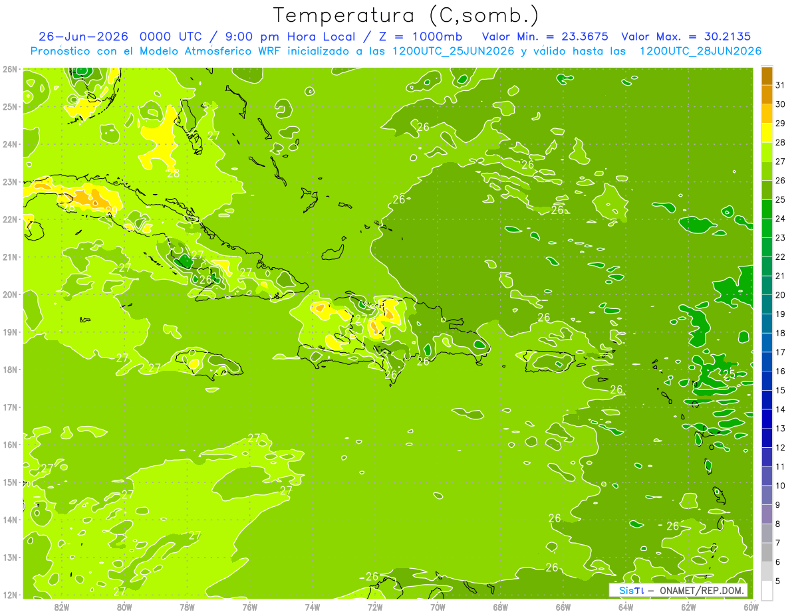Click the '24N' latitude axis label

pos(9,144)
